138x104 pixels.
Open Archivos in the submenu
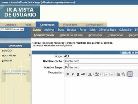pyautogui.click(x=49, y=30)
